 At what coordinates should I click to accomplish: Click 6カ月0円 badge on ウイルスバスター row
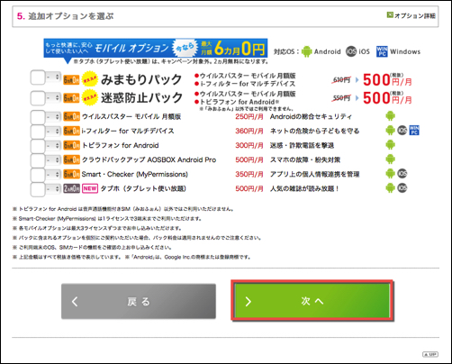pyautogui.click(x=71, y=116)
